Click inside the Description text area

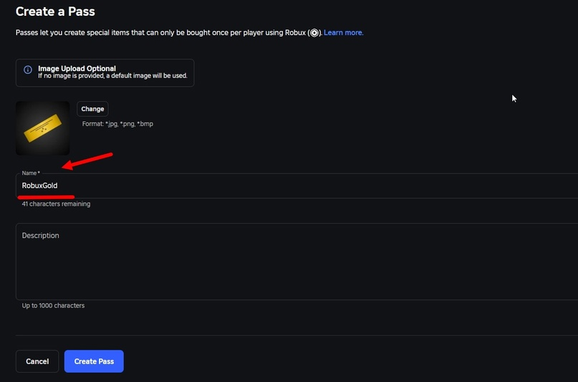coord(286,262)
